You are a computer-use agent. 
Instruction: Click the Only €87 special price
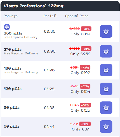[x=80, y=129]
